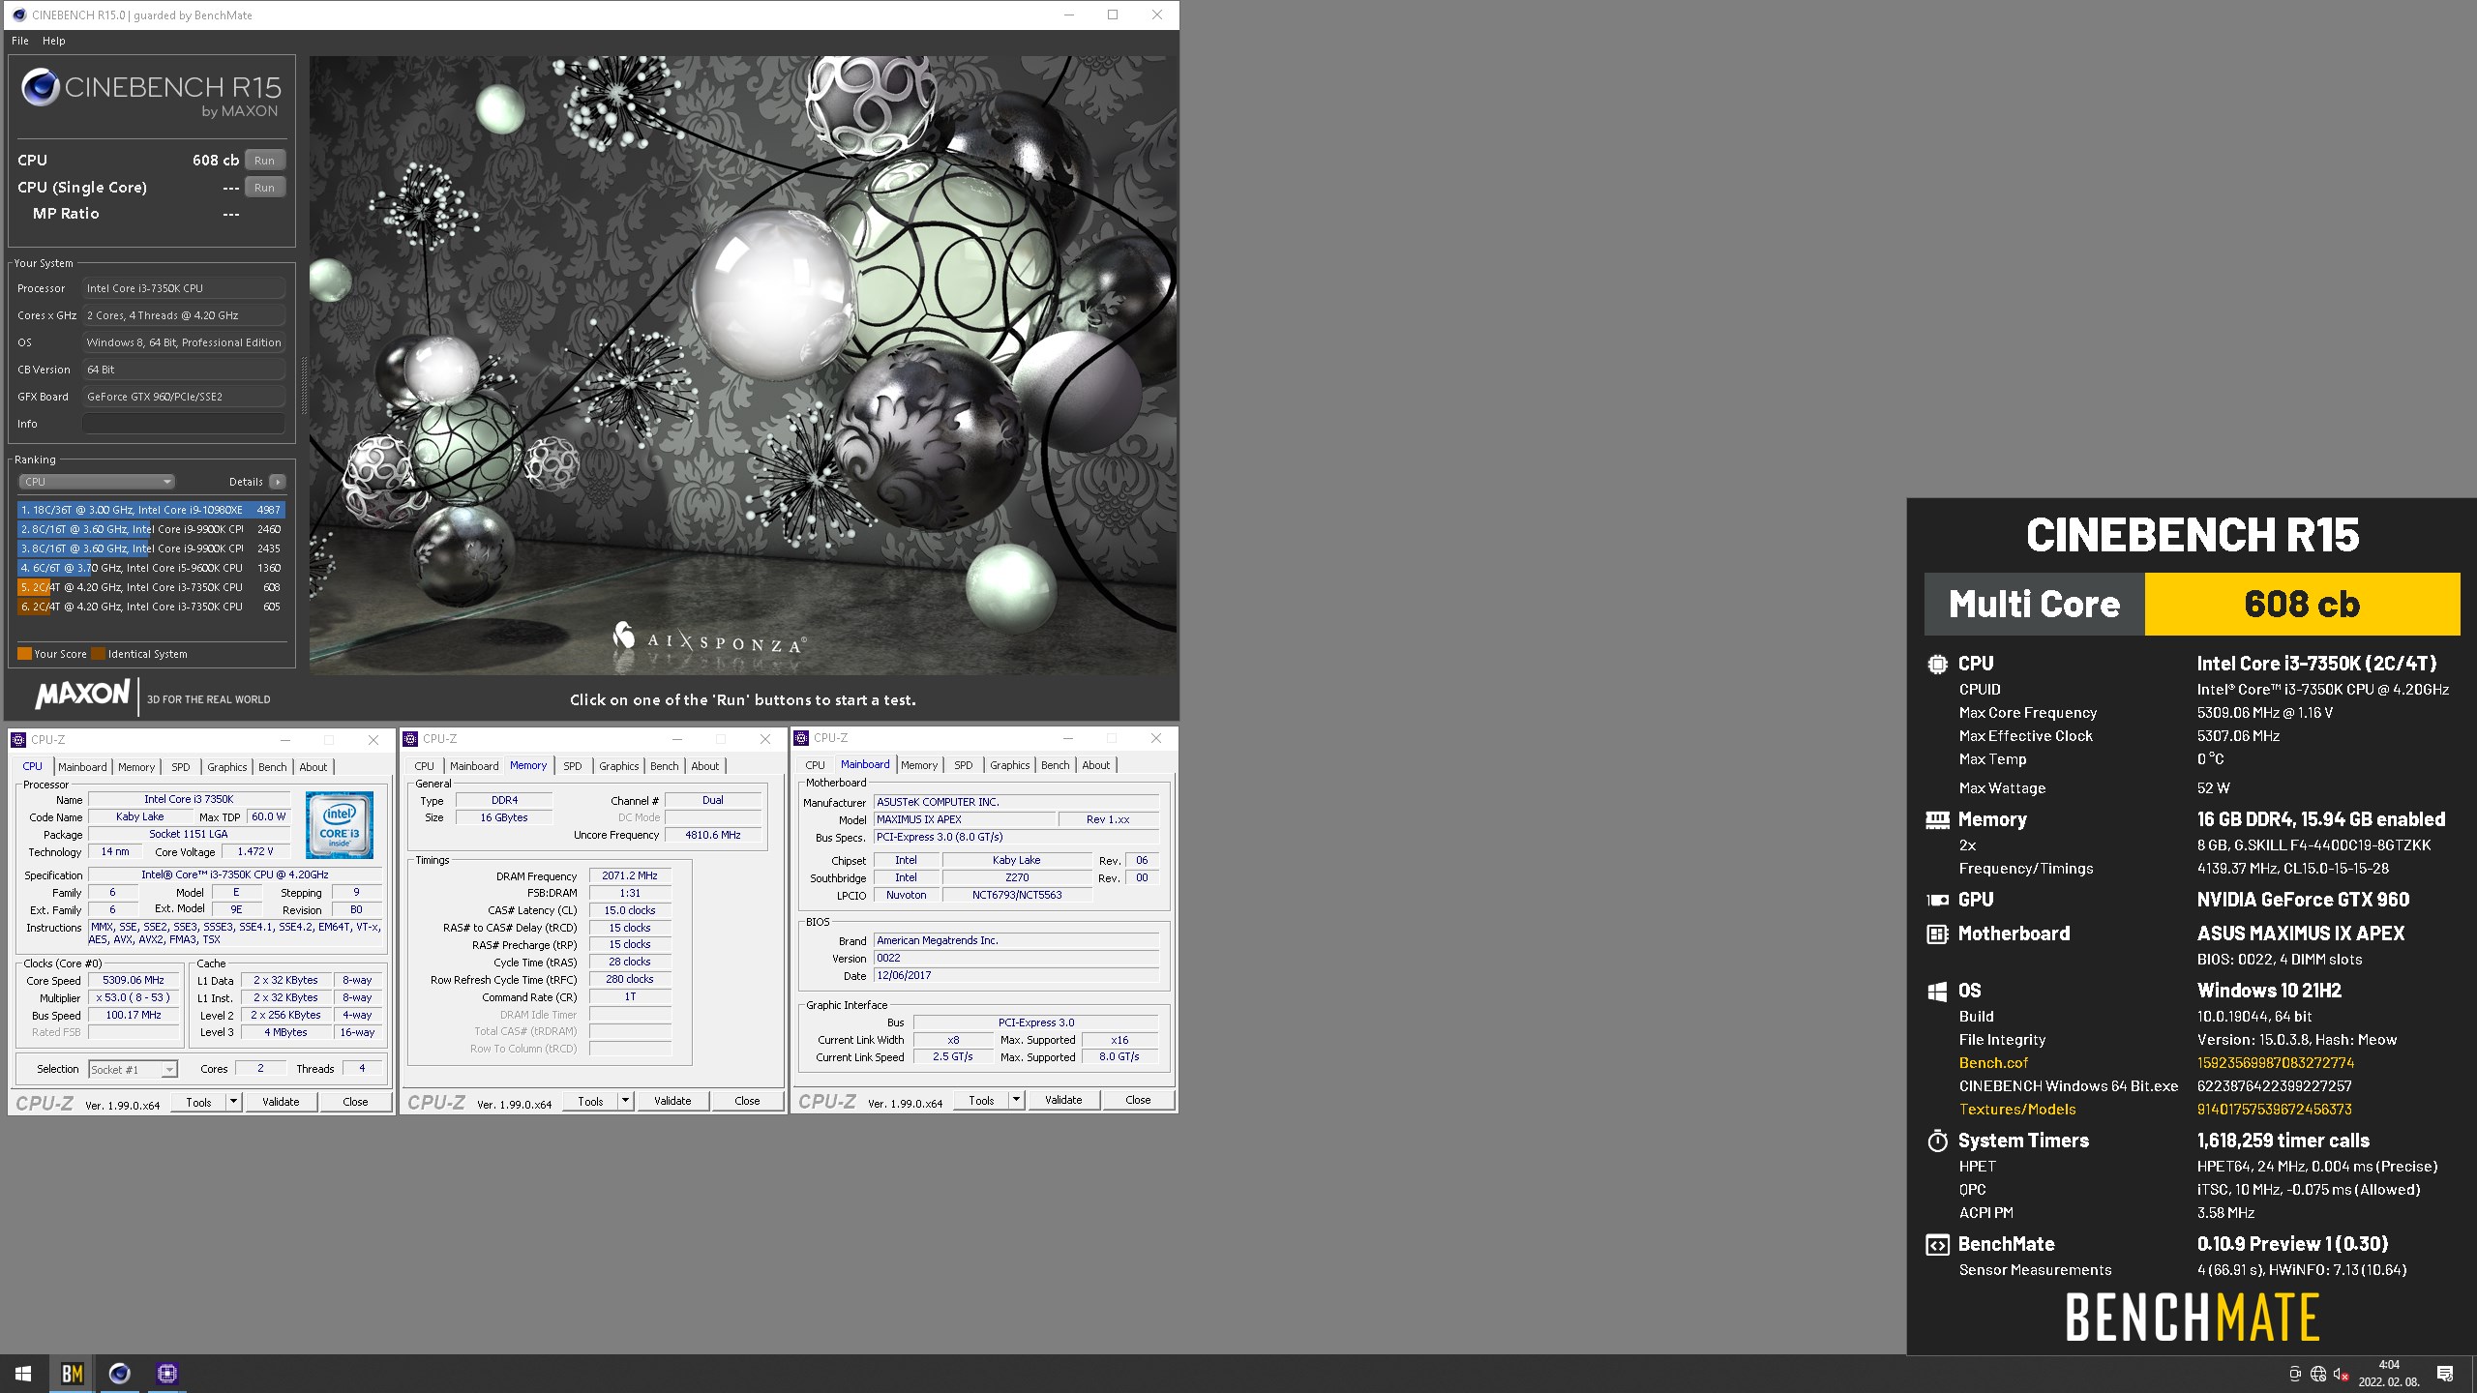This screenshot has width=2477, height=1393.
Task: Open the Windows Start menu
Action: point(23,1374)
